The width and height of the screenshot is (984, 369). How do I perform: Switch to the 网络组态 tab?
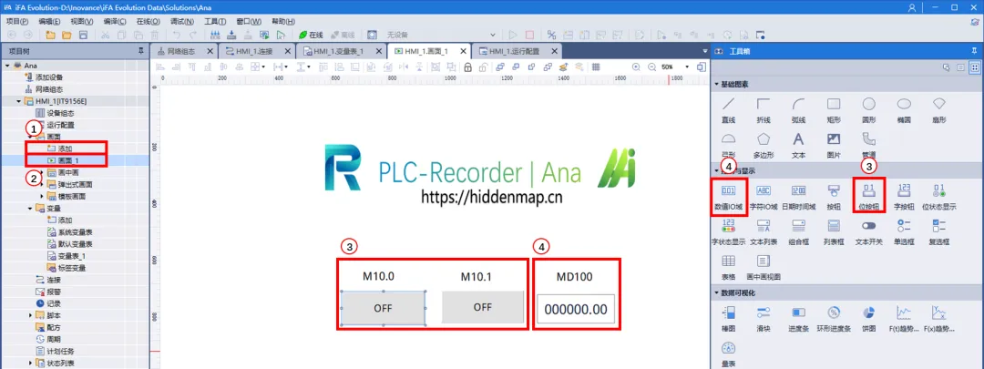[182, 51]
